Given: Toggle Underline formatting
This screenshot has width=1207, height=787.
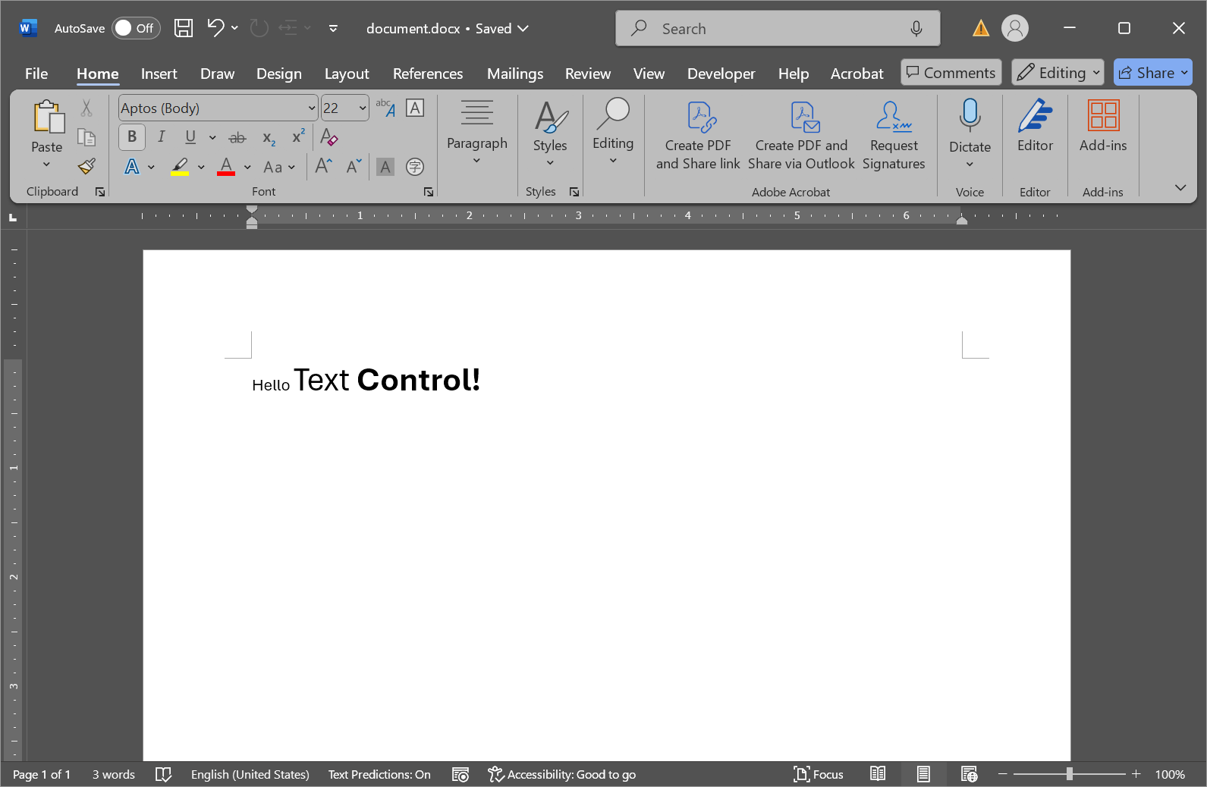Looking at the screenshot, I should [x=190, y=136].
